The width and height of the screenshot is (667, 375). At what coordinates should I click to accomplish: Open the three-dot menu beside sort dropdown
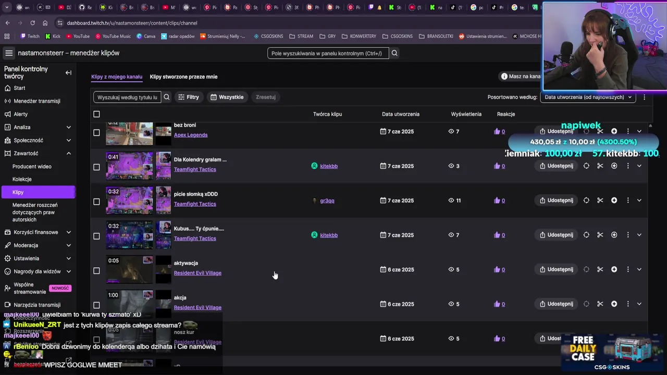pos(644,97)
